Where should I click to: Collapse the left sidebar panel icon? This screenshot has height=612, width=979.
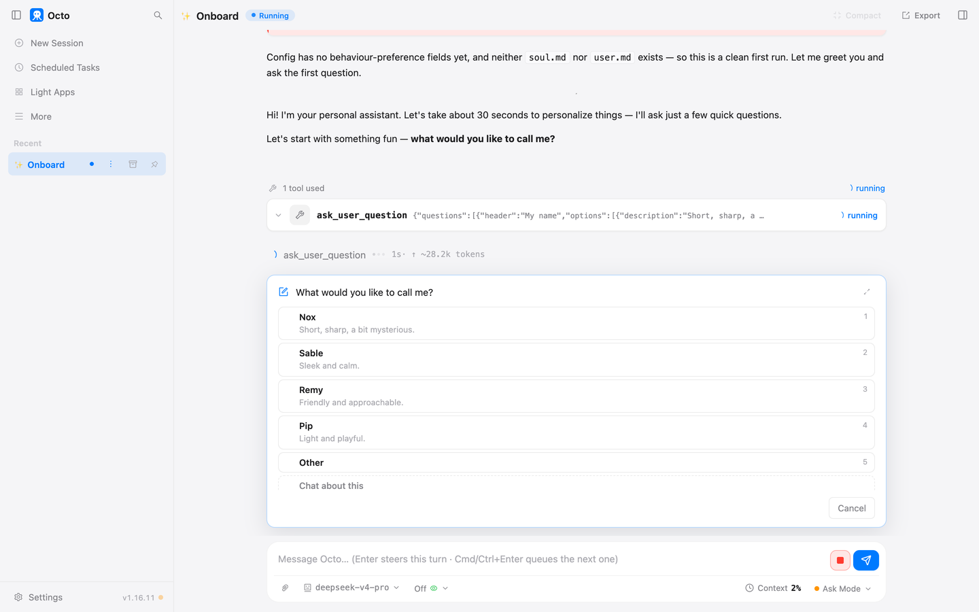tap(16, 15)
